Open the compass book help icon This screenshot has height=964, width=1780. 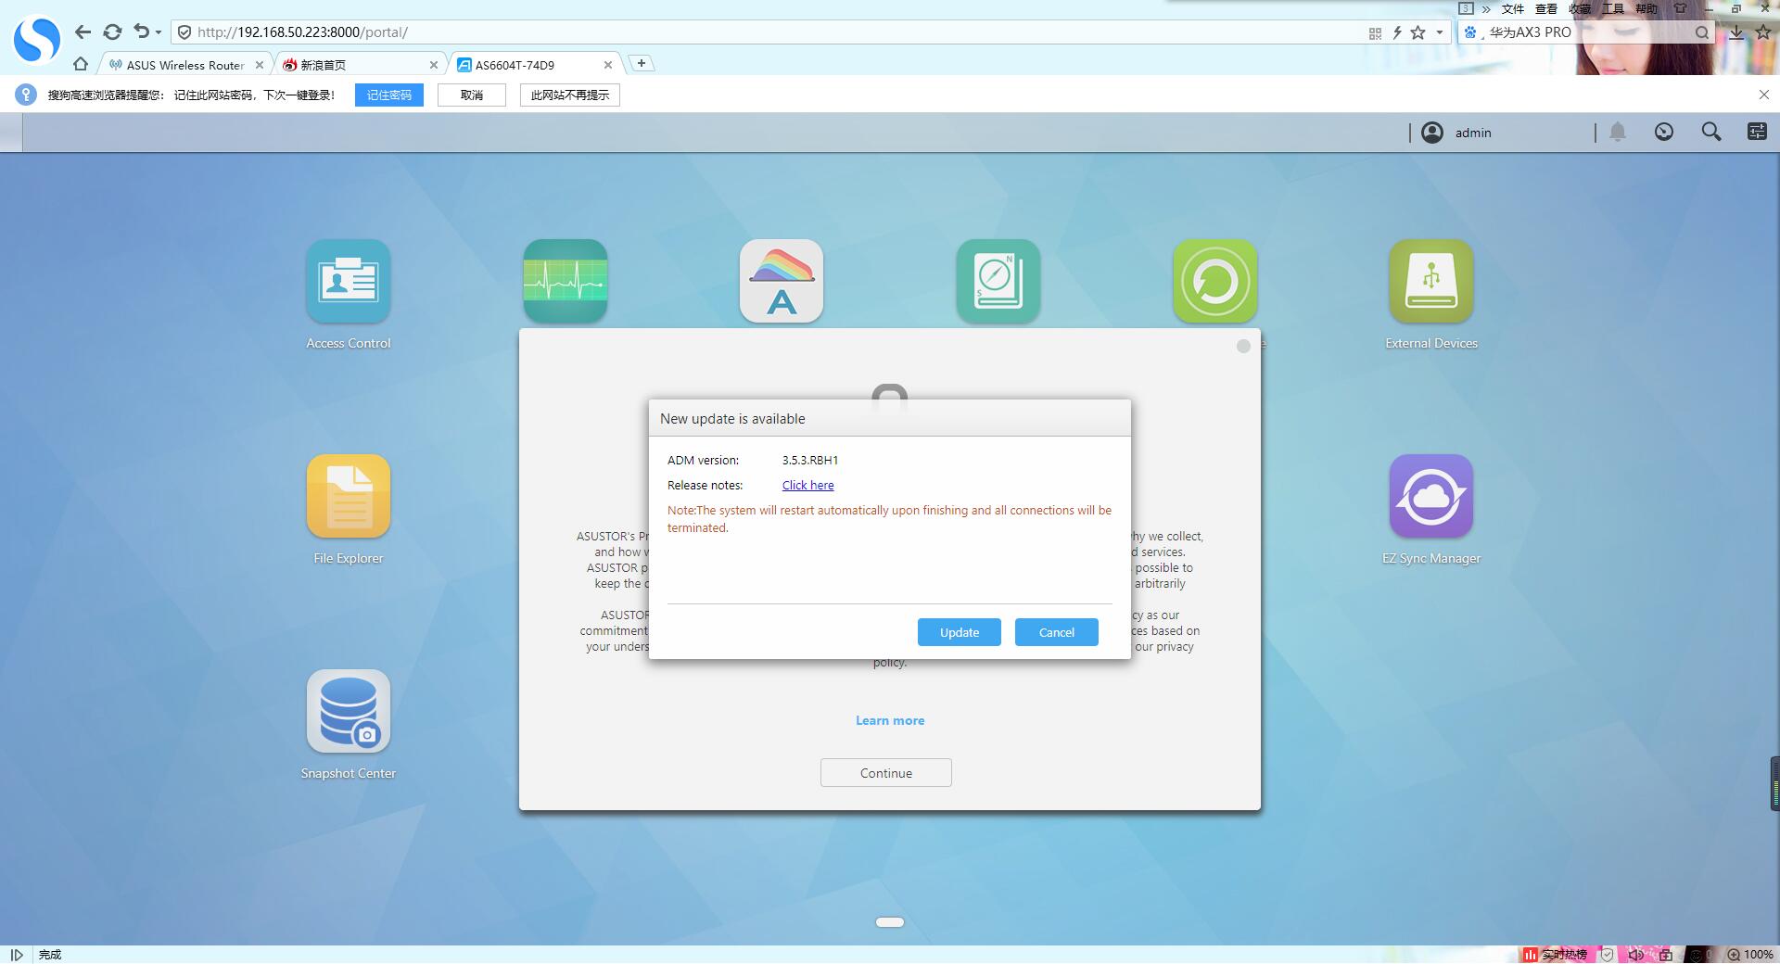coord(998,282)
